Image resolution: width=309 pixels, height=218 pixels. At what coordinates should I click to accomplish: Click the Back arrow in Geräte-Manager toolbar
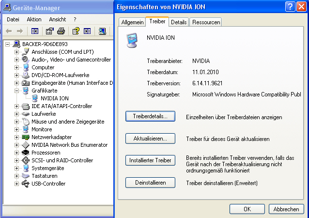coord(9,31)
